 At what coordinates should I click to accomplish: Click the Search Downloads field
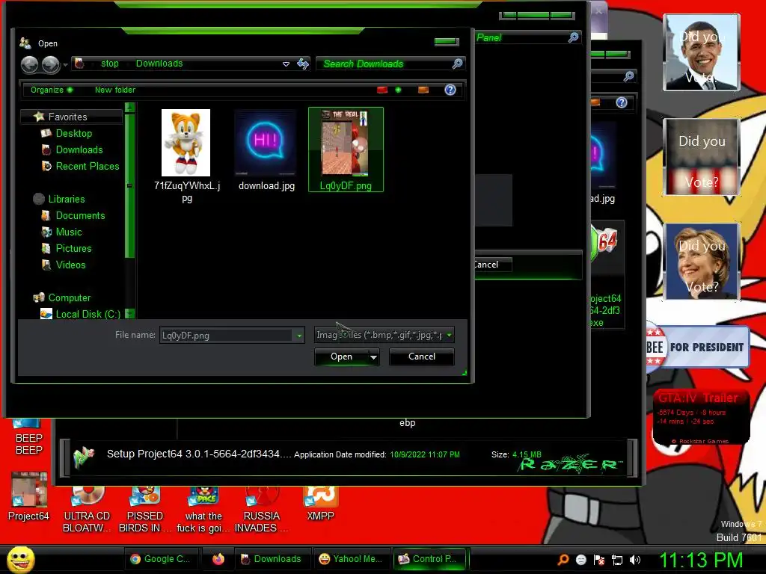pyautogui.click(x=384, y=64)
